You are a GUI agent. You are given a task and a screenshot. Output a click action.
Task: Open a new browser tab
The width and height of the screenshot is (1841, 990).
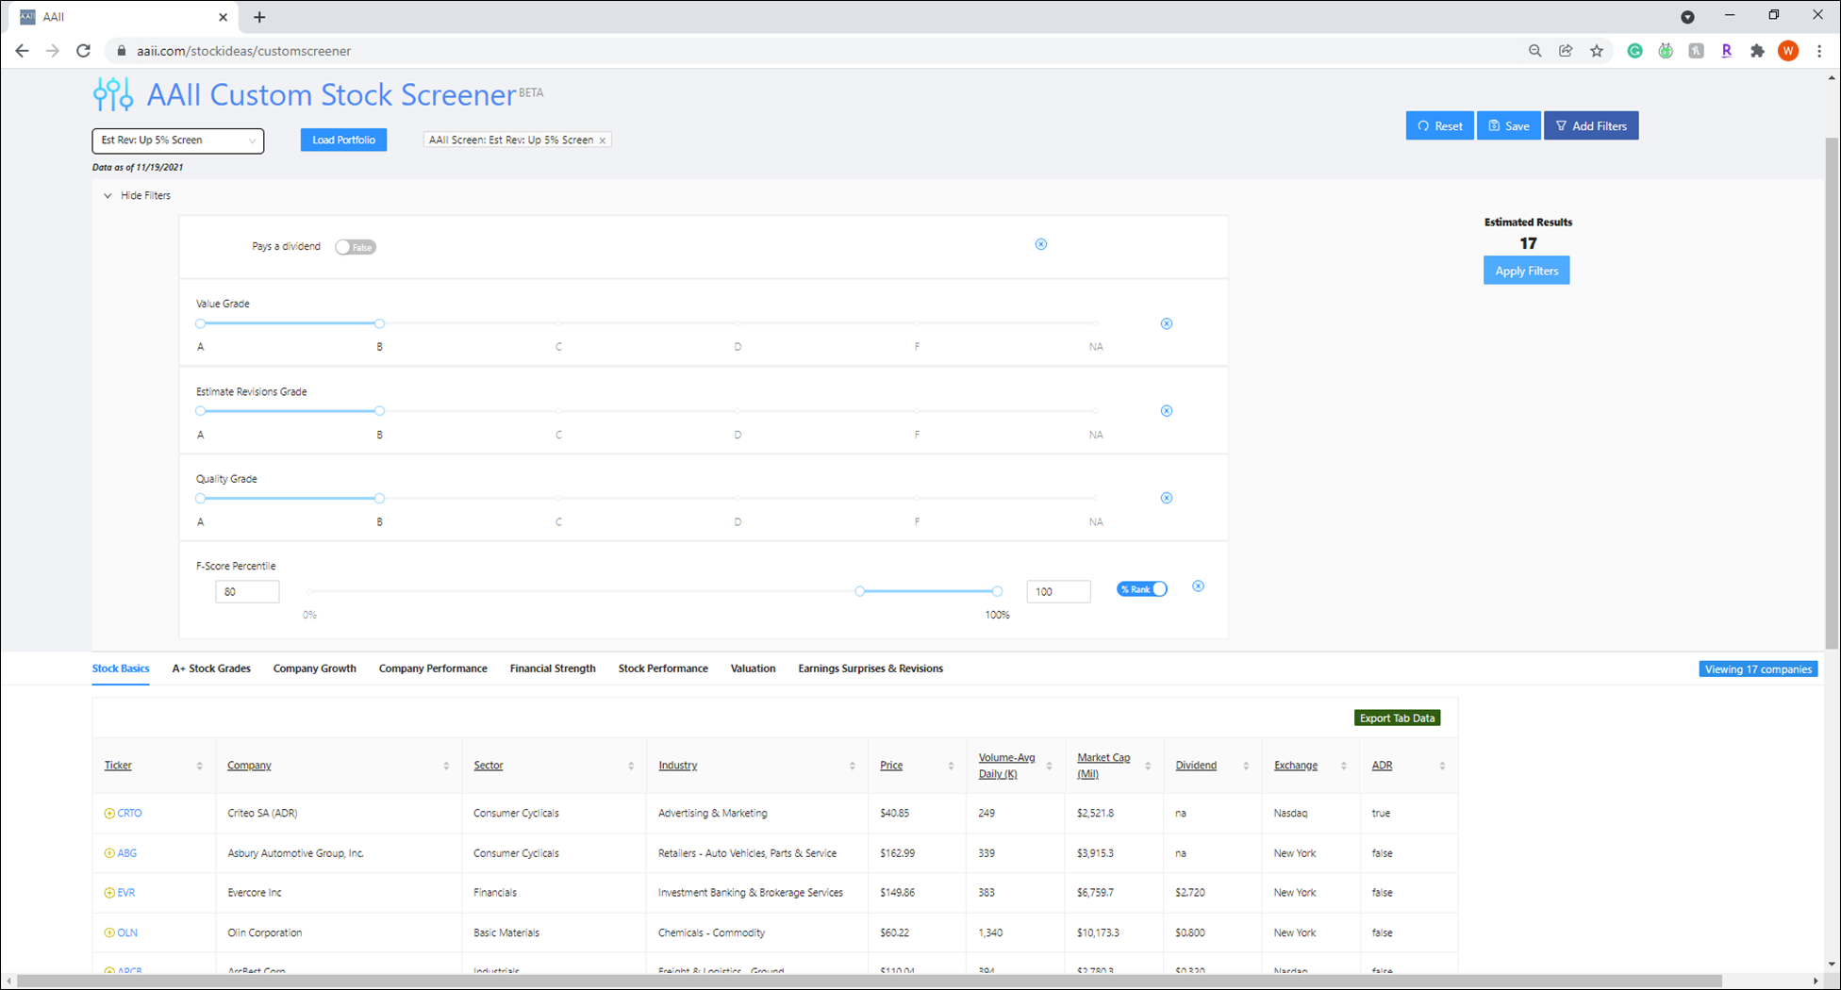click(x=259, y=17)
